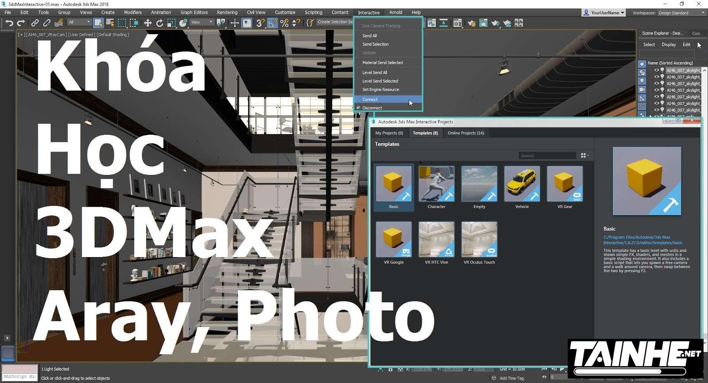Open the Select by Name list tool
This screenshot has width=708, height=383.
110,23
